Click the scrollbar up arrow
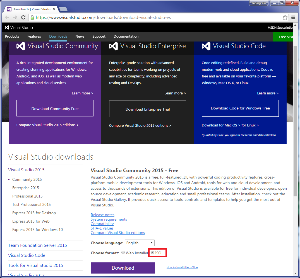Screen dimensions: 300x278 click(295, 25)
